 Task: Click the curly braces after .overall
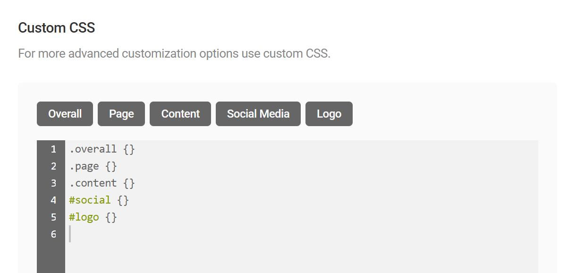(x=128, y=149)
